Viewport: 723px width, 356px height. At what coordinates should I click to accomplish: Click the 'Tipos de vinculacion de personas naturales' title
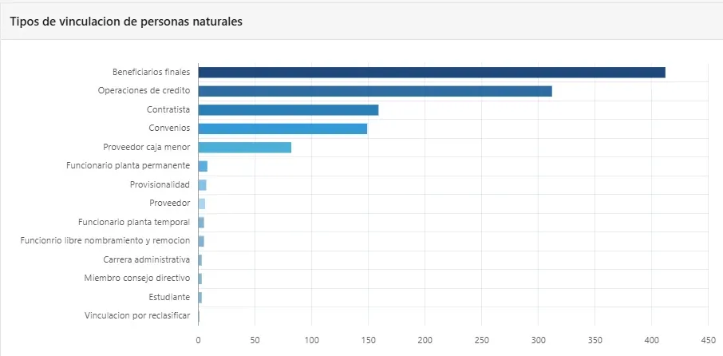tap(126, 22)
